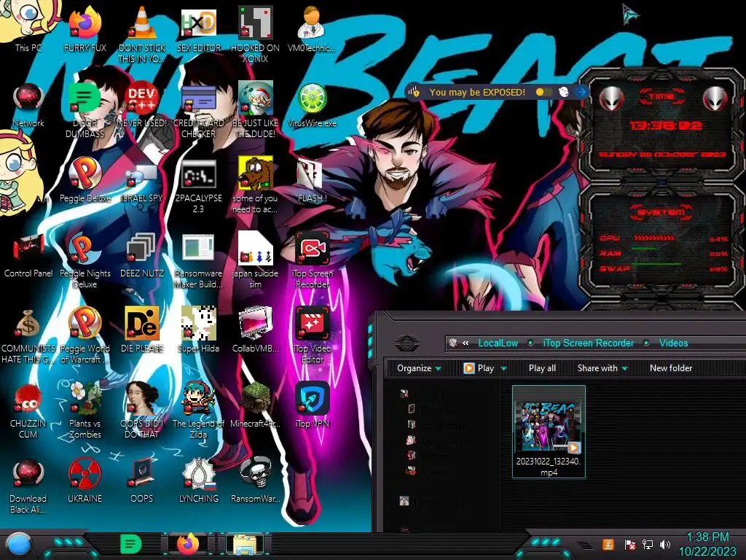
Task: Open the Minecraft4Fr... grass block shortcut
Action: [x=255, y=404]
